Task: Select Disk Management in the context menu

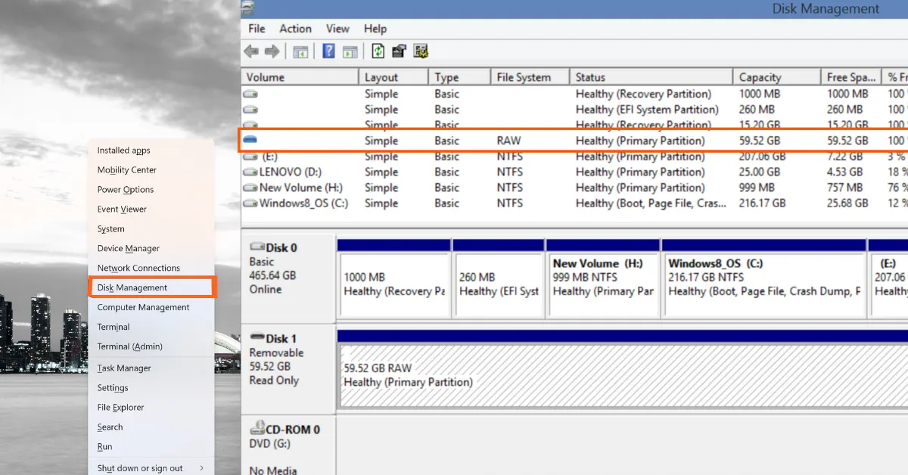Action: pos(151,288)
